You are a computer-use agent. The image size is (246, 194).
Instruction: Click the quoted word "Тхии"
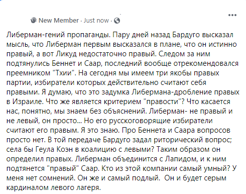pos(64,73)
